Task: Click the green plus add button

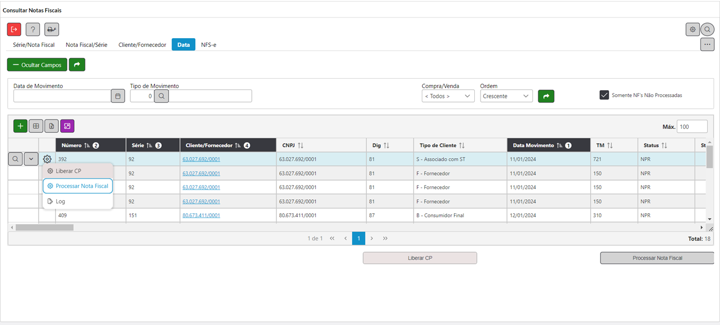Action: tap(20, 126)
